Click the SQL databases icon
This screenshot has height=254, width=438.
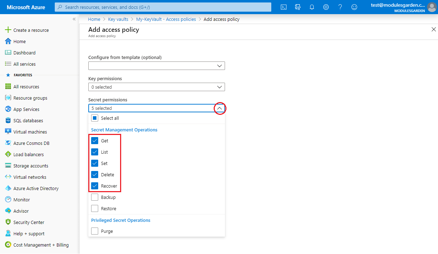(8, 120)
